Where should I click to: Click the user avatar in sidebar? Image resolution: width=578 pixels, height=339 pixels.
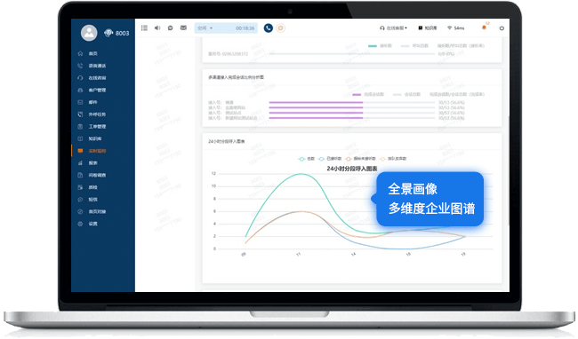coord(89,33)
